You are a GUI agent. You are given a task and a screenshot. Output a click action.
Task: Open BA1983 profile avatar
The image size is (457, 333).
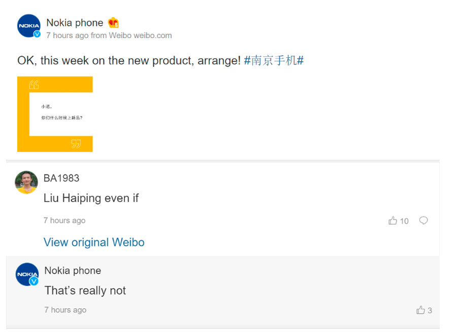[x=26, y=182]
